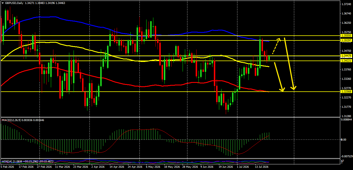Click the 5 Feb 2026 date label

tap(7, 167)
